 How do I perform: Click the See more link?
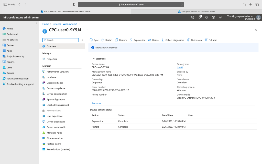coord(96,103)
